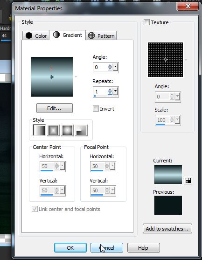202x260 pixels.
Task: Toggle Link center and focal points
Action: pos(35,209)
